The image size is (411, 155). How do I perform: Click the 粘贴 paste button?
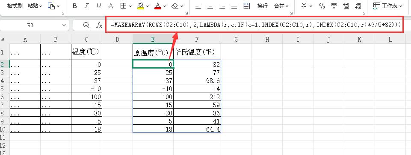tap(33, 6)
